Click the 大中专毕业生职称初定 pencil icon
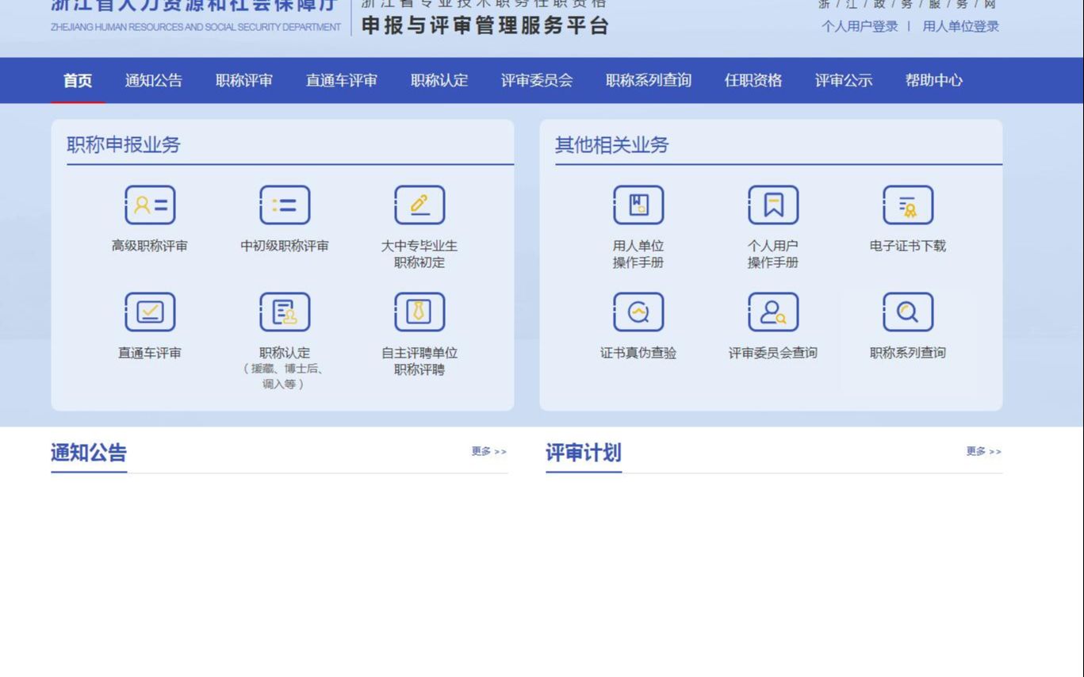Image resolution: width=1084 pixels, height=677 pixels. coord(419,205)
